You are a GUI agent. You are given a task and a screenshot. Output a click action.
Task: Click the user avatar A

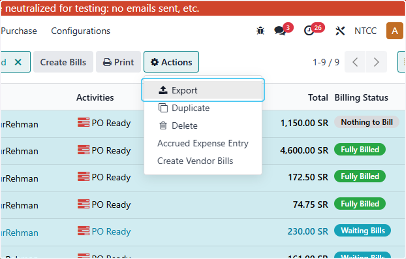(x=394, y=31)
